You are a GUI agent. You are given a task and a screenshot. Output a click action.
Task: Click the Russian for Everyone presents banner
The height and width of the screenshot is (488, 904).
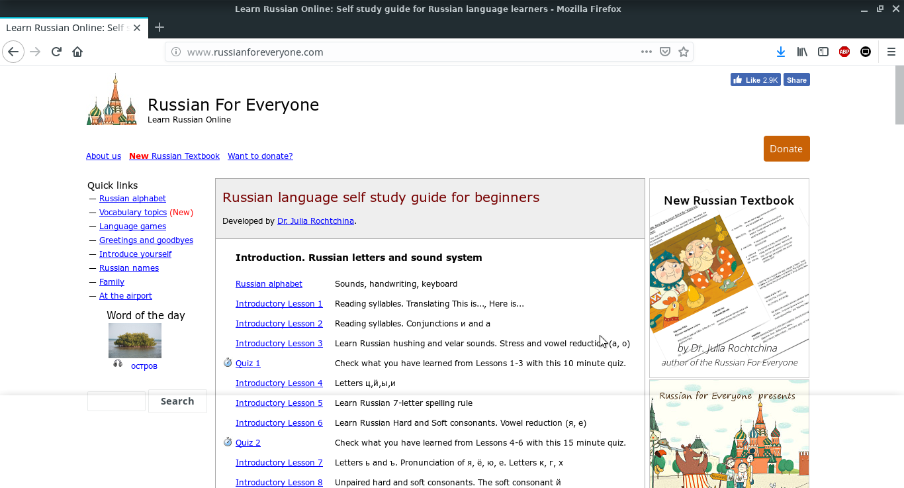click(729, 434)
